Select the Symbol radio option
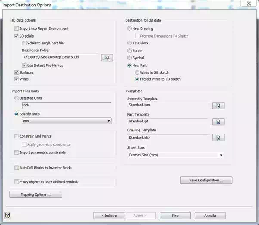 click(129, 58)
